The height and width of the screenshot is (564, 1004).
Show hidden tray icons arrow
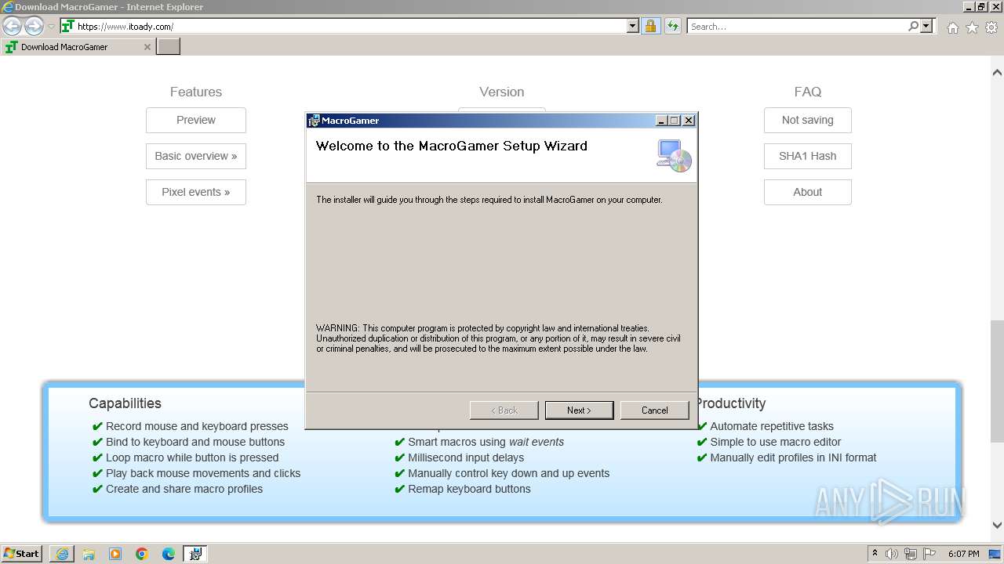point(875,553)
